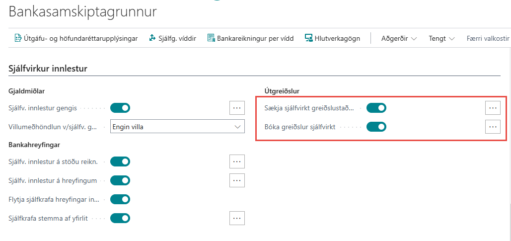
Task: Click ellipsis next to Bóka greiðslur sjálfvirkt
Action: pos(493,127)
